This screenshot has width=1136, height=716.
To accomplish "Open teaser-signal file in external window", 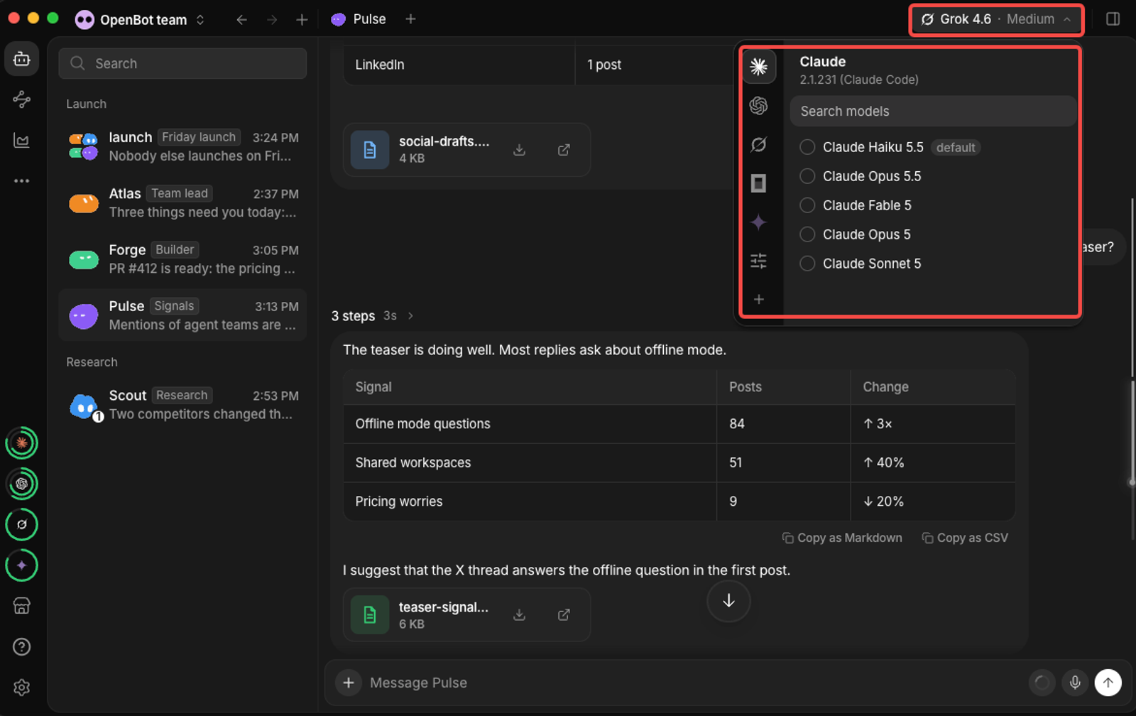I will point(564,614).
